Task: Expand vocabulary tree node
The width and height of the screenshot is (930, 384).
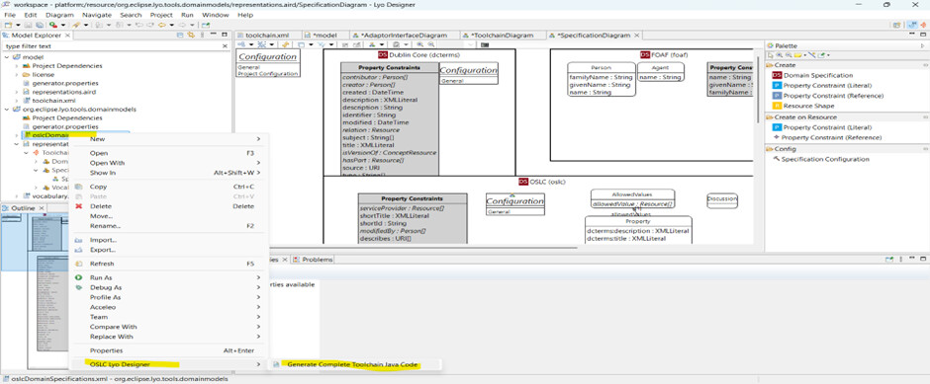Action: [17, 195]
